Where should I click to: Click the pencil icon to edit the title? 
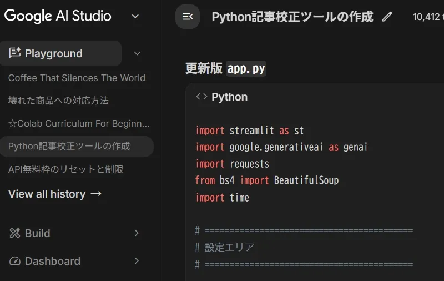click(x=387, y=17)
